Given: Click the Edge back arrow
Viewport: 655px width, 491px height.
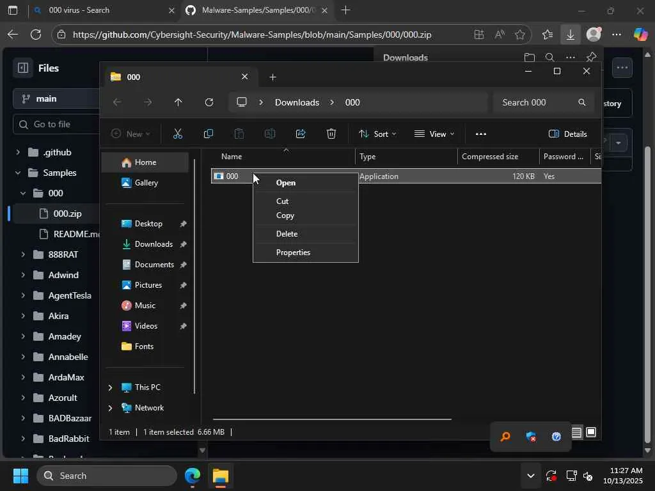Looking at the screenshot, I should 13,35.
